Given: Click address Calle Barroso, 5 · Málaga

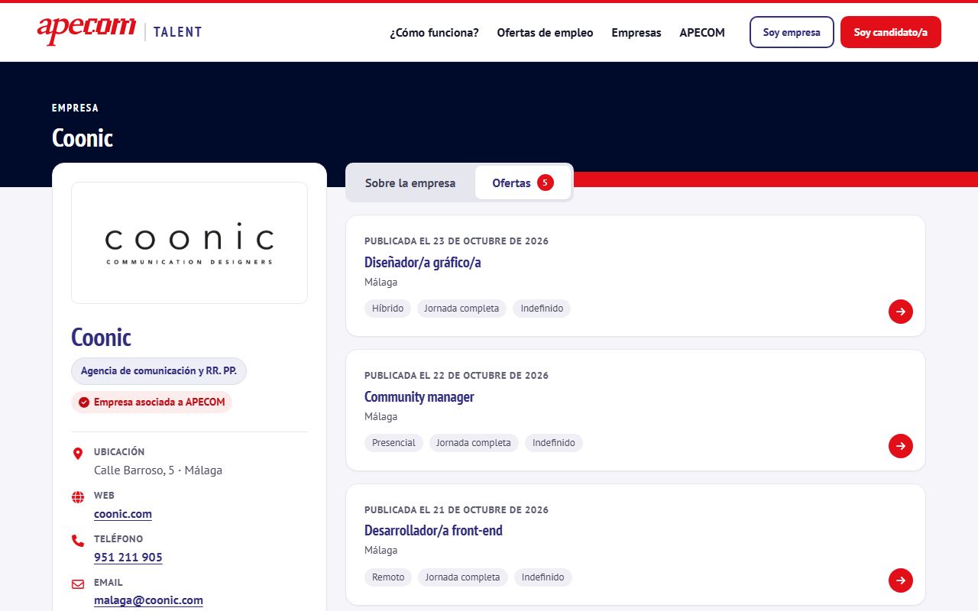Looking at the screenshot, I should pos(158,470).
